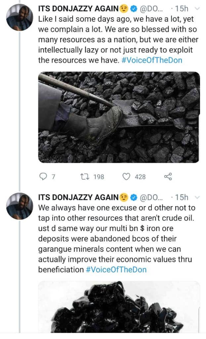Expand the chevron menu on the second tweet
Screen dimensions: 206x339
197,198
